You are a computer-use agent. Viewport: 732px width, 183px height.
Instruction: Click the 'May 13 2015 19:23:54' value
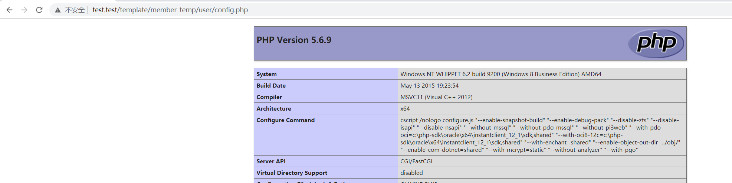click(x=429, y=86)
